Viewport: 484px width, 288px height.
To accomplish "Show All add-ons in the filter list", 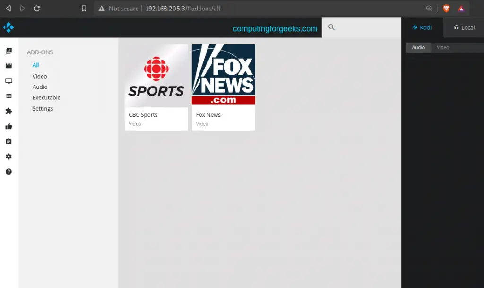I will (36, 65).
